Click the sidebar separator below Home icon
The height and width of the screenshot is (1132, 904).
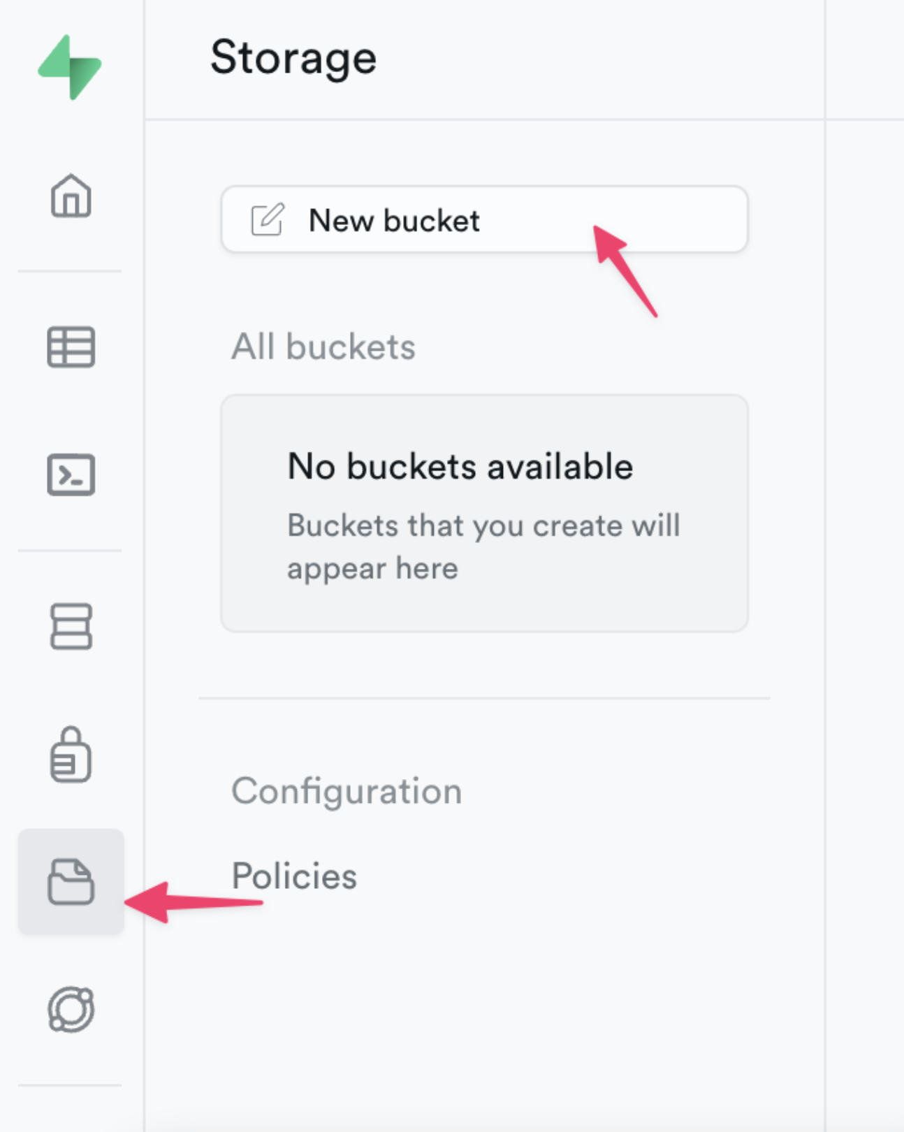(70, 271)
